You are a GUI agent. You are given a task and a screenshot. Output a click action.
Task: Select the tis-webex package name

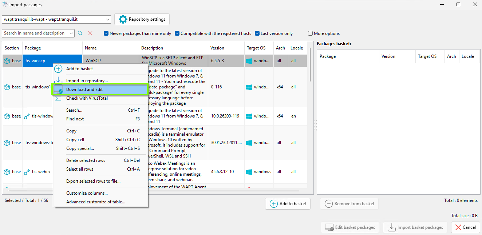[41, 172]
